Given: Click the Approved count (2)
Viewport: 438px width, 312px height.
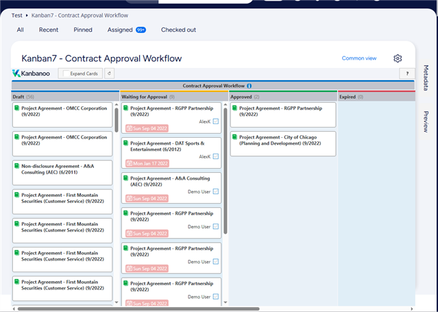Looking at the screenshot, I should point(257,97).
